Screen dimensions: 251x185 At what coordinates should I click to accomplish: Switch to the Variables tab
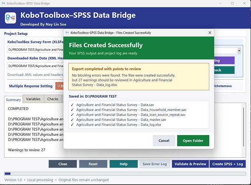tap(33, 99)
